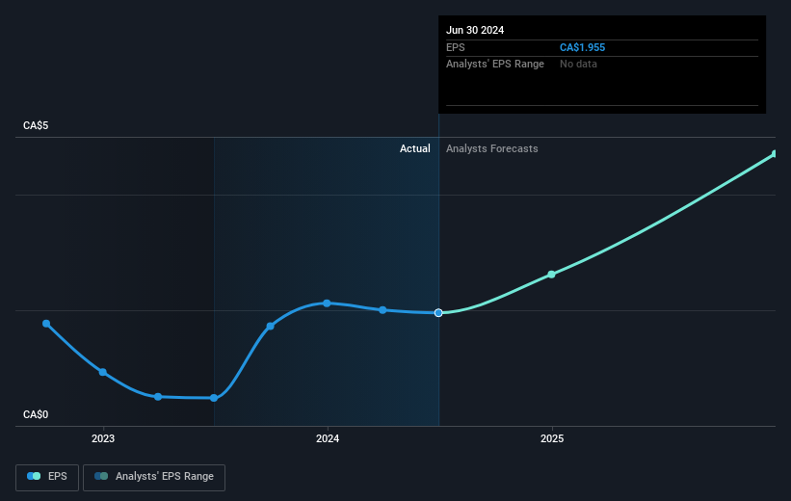The width and height of the screenshot is (791, 501).
Task: Toggle the EPS legend series
Action: pyautogui.click(x=47, y=477)
